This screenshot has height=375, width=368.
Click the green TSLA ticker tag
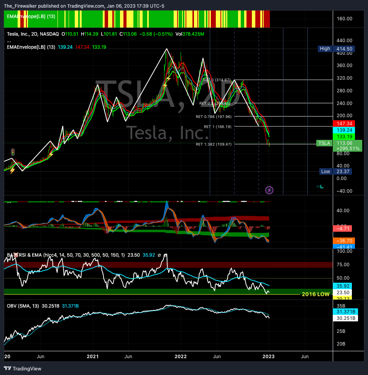pos(324,143)
